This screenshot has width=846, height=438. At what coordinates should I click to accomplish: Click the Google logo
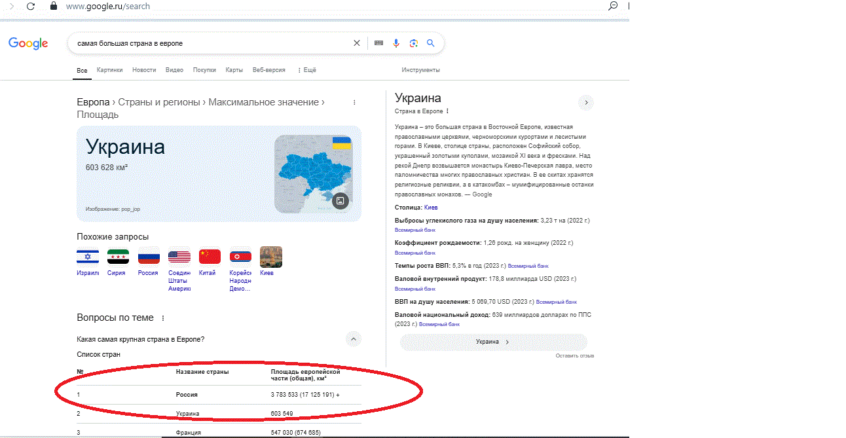coord(28,43)
